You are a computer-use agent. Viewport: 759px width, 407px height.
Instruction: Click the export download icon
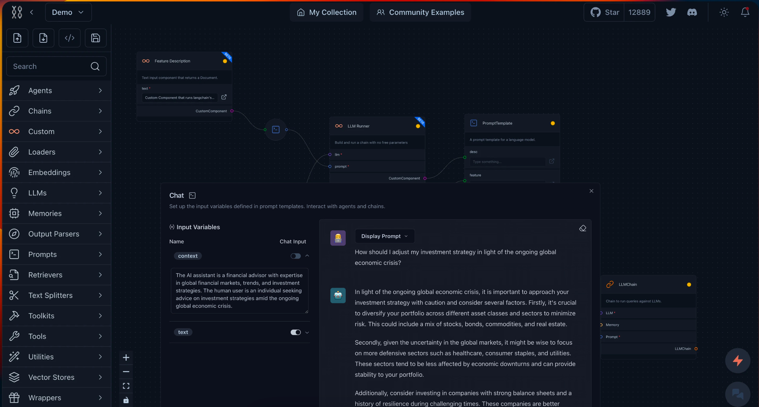(x=43, y=38)
